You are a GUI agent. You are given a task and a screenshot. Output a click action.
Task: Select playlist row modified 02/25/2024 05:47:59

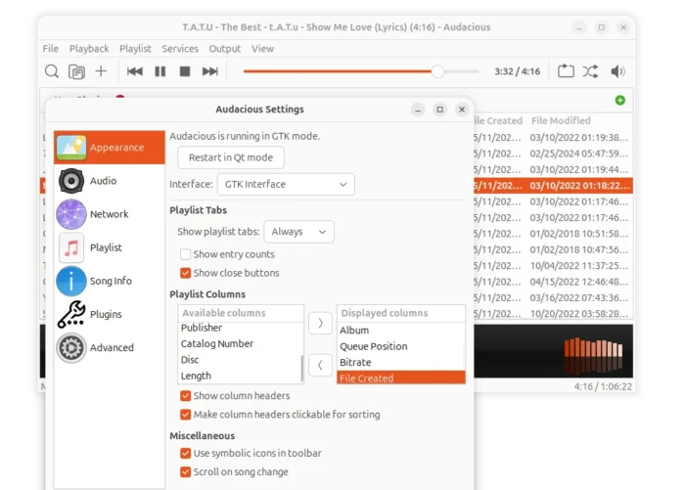[553, 154]
